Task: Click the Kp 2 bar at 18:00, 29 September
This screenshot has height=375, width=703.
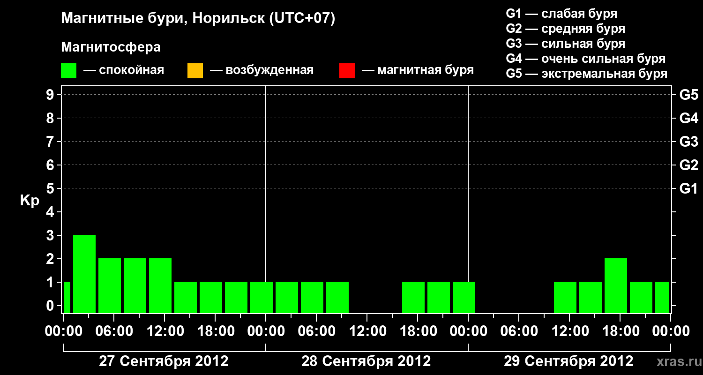Action: [x=616, y=285]
